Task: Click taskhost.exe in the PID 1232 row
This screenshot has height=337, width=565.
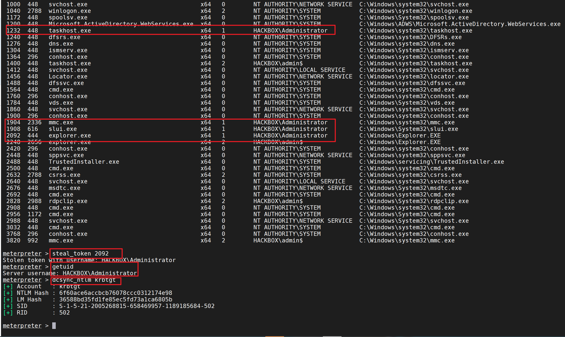Action: pos(70,31)
